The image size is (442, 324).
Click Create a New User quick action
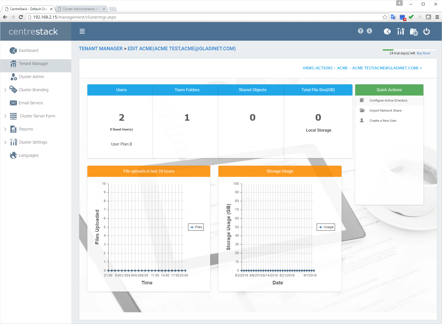389,121
